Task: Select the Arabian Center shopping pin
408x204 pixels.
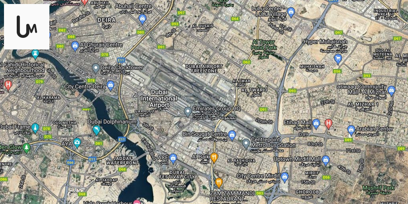Action: click(351, 130)
